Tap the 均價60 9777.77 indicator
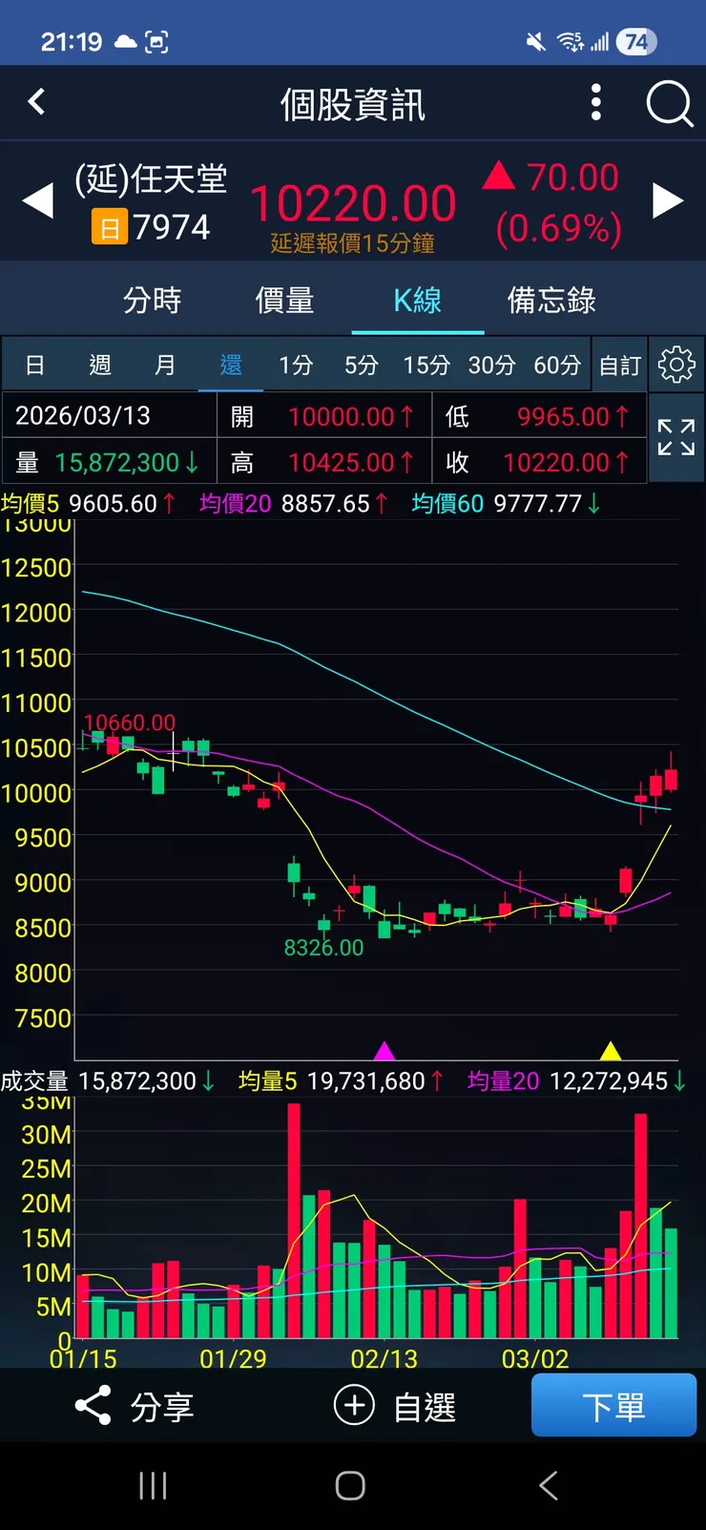This screenshot has height=1530, width=706. [x=506, y=503]
